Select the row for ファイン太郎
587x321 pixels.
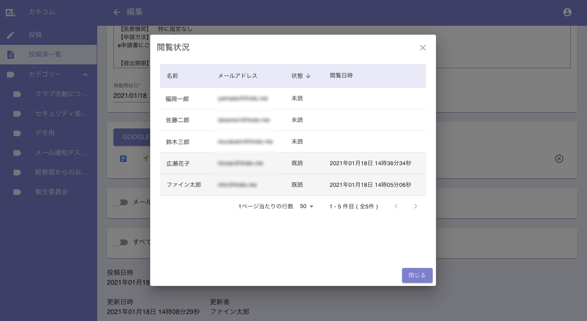293,185
